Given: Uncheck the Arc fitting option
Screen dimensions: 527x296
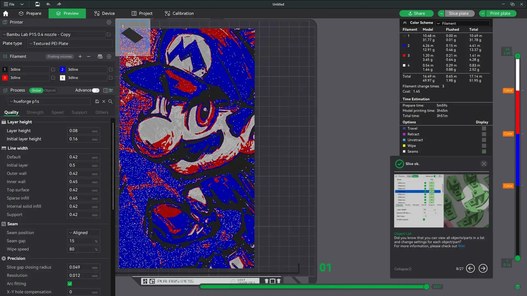Looking at the screenshot, I should 70,284.
